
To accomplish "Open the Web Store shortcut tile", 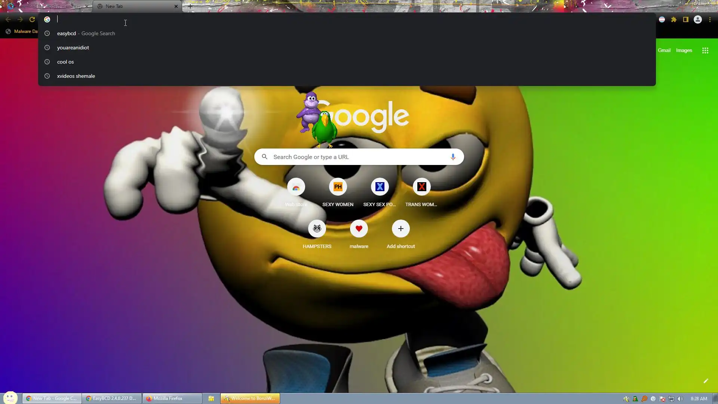I will click(x=296, y=187).
